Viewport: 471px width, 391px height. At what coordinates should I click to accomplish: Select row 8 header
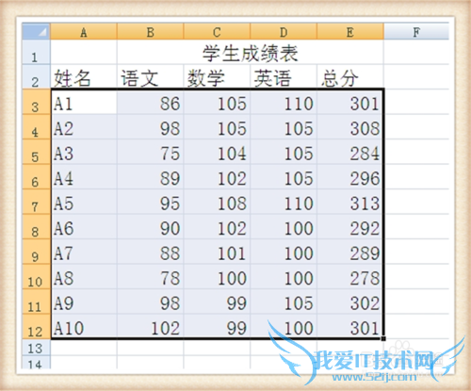coord(36,226)
